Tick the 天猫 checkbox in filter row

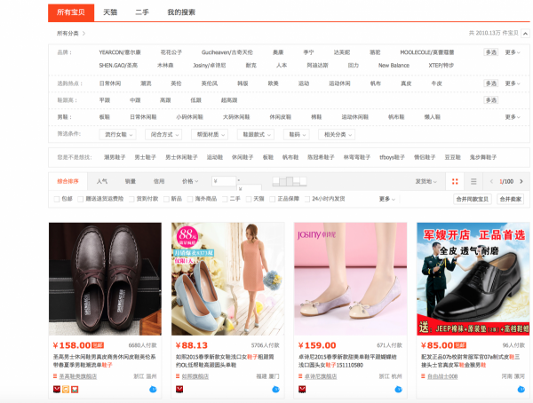point(249,199)
